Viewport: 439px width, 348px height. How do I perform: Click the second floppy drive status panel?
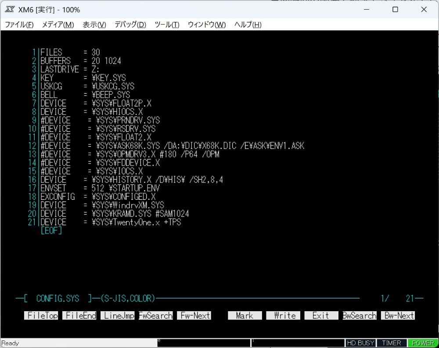[x=298, y=343]
